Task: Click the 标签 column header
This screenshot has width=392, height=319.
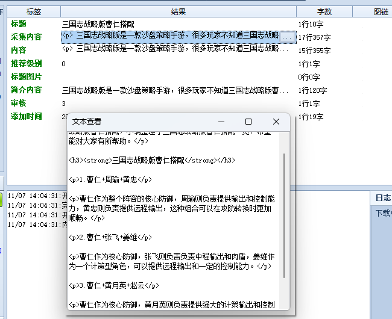Action: click(x=34, y=11)
